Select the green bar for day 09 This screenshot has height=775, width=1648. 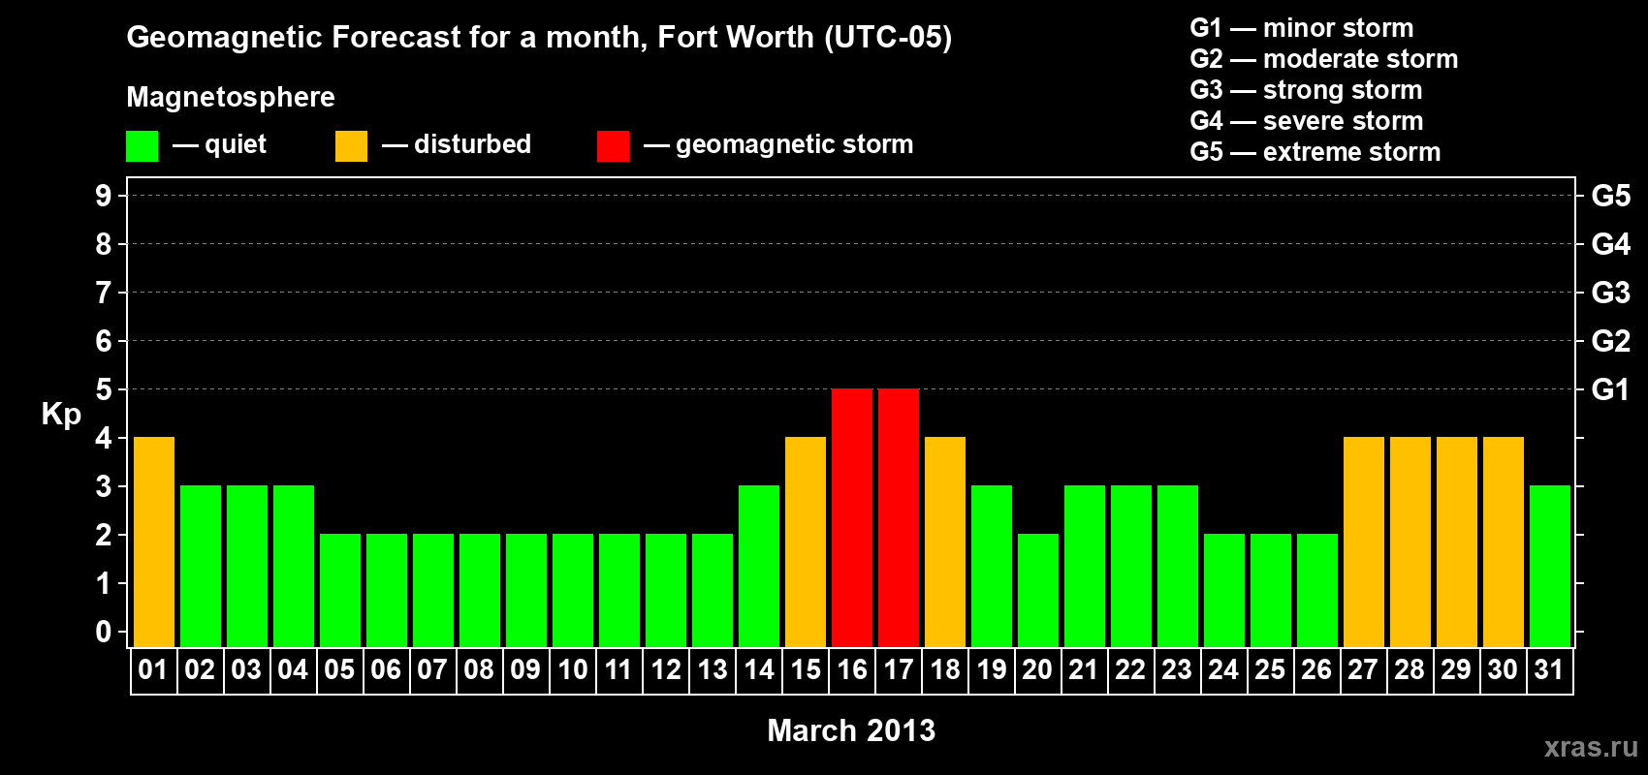(526, 591)
